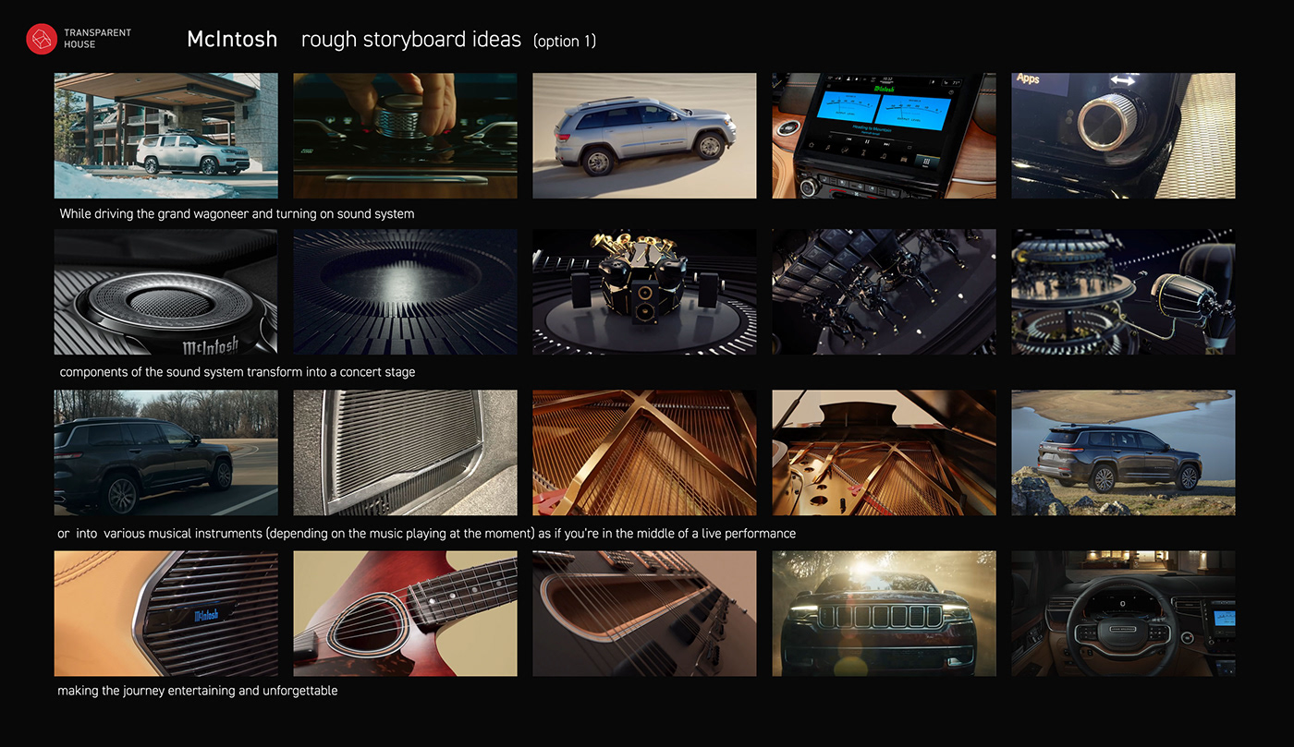Select the grand piano strings thumbnail
This screenshot has width=1294, height=747.
tap(644, 452)
